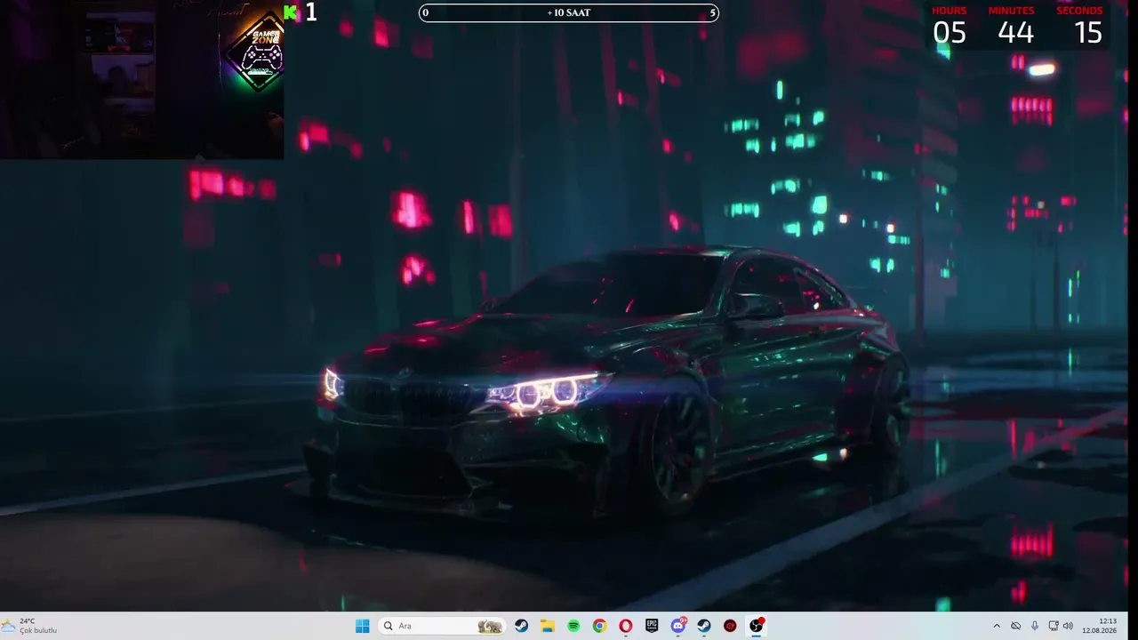The image size is (1138, 640).
Task: Switch to the Steam icon right of Discord
Action: pos(704,626)
